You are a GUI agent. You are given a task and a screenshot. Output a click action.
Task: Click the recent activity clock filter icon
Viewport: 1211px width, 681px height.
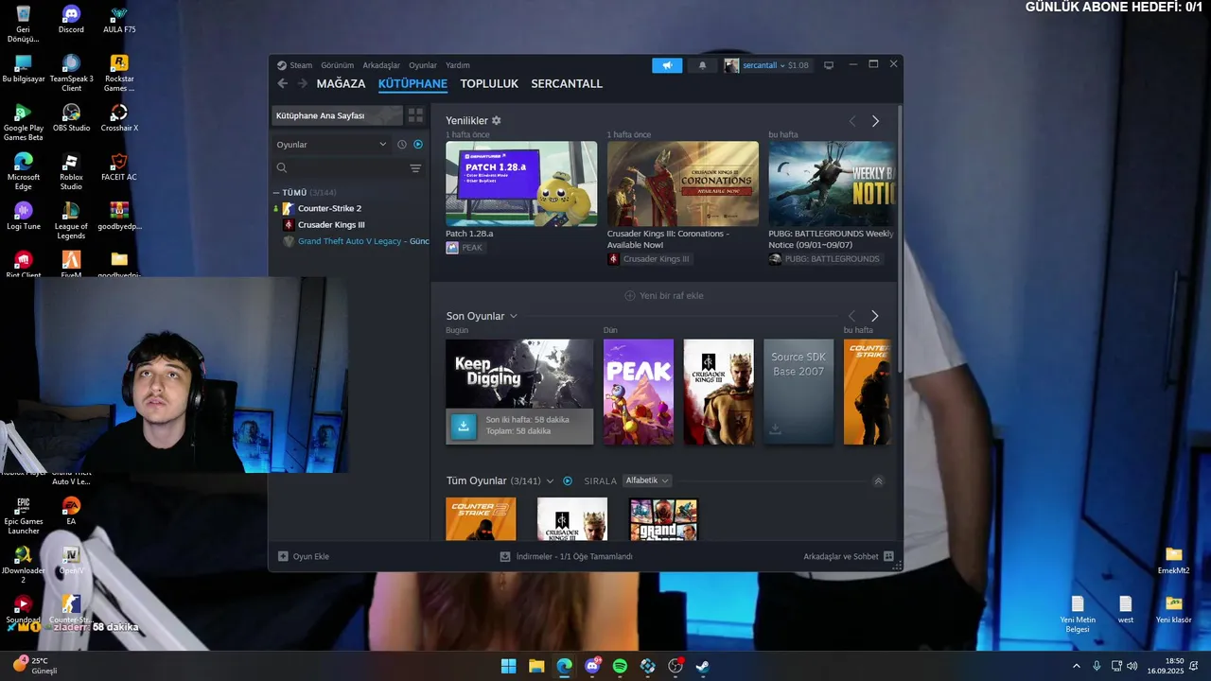point(401,145)
